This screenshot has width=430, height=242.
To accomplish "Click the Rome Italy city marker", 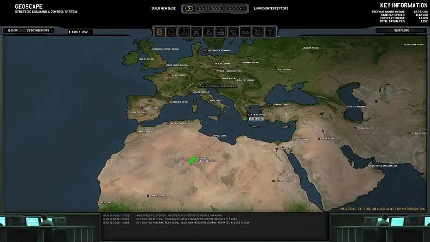I will (x=207, y=101).
